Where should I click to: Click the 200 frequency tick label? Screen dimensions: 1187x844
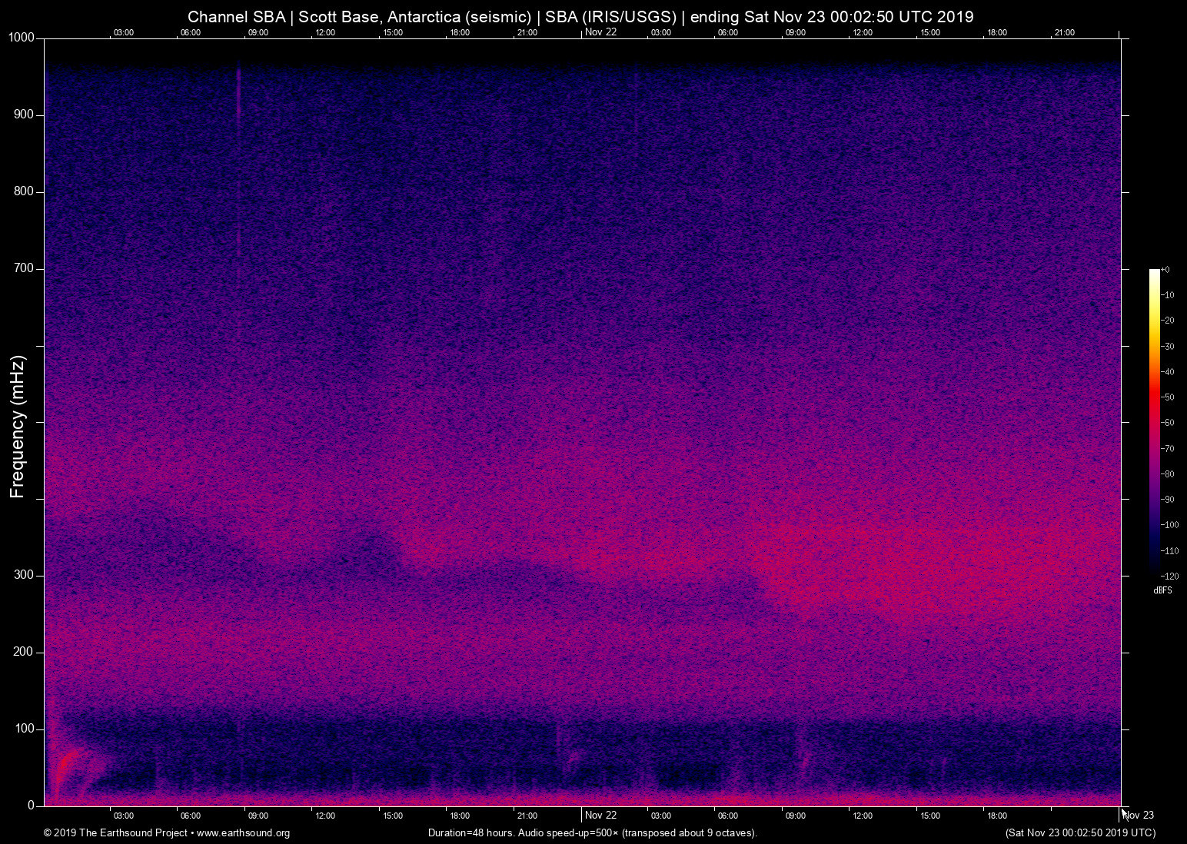click(24, 652)
